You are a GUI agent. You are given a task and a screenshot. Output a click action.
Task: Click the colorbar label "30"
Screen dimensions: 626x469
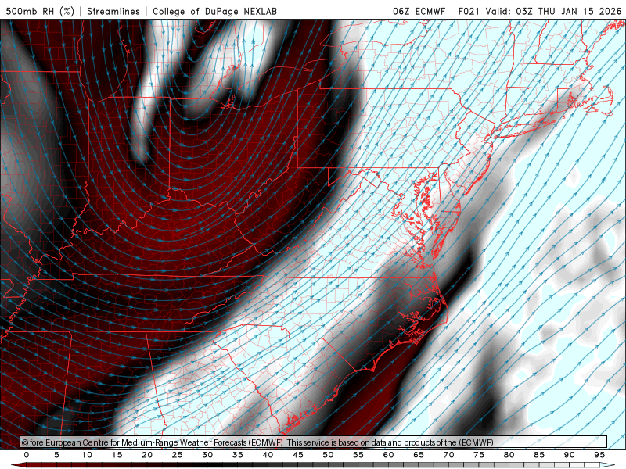point(207,455)
